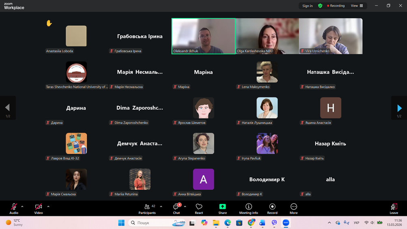Open the View layout menu
Image resolution: width=407 pixels, height=229 pixels.
coord(357,6)
